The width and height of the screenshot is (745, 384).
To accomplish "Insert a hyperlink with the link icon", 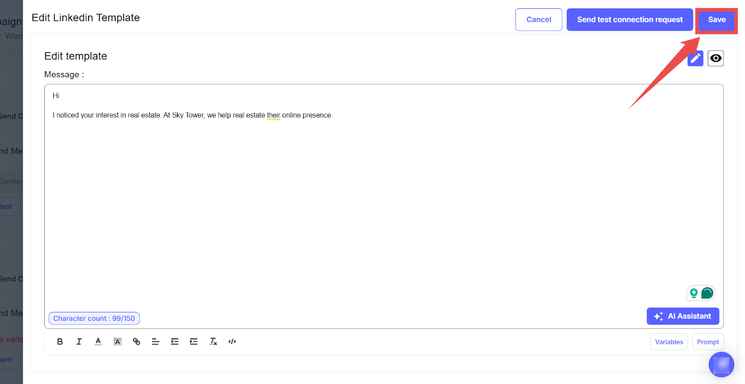I will tap(136, 342).
